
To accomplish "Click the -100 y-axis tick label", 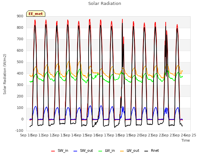I will [19, 131].
